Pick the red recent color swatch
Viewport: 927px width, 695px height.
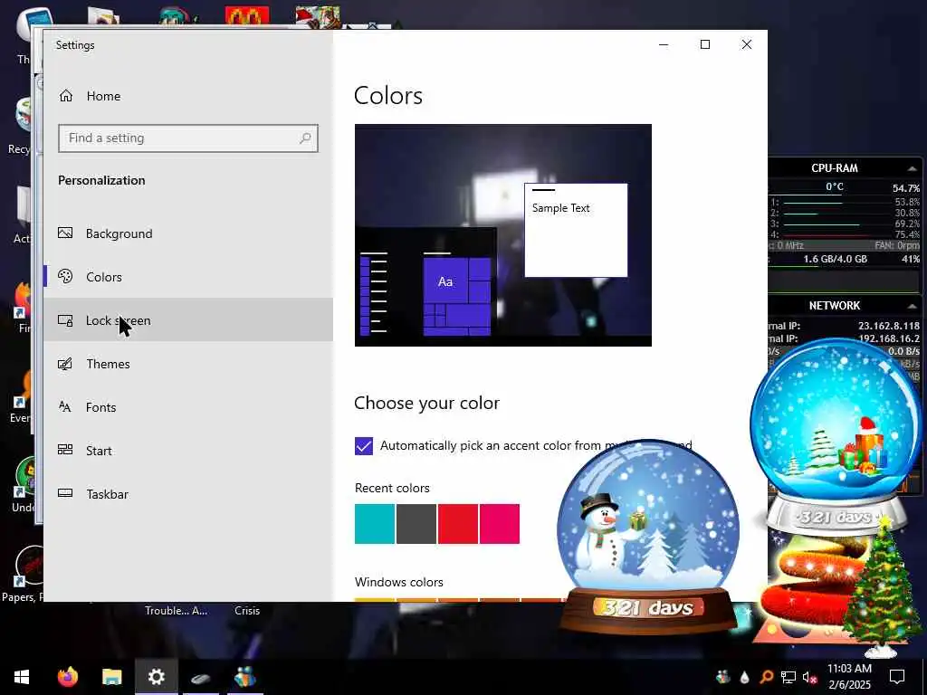pos(458,524)
